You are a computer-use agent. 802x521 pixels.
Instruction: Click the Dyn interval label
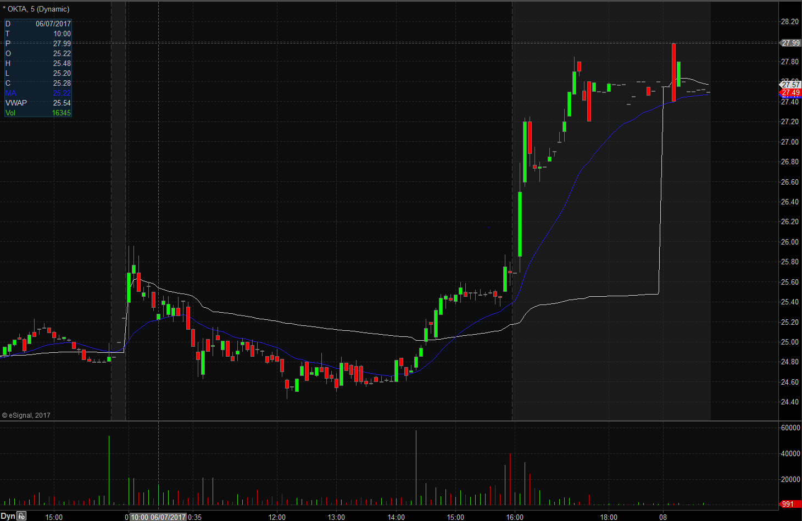[8, 516]
